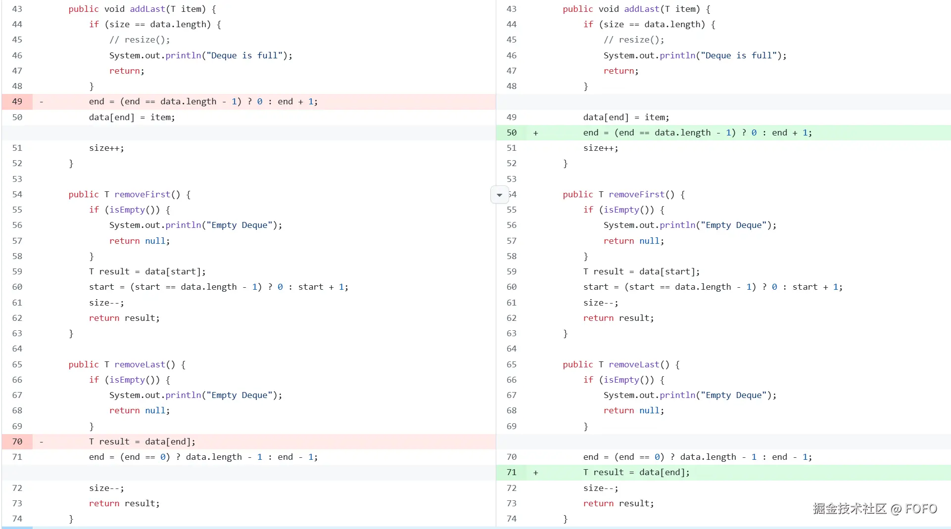Select red deleted line number 49
Screen dimensions: 951x529
pyautogui.click(x=17, y=102)
